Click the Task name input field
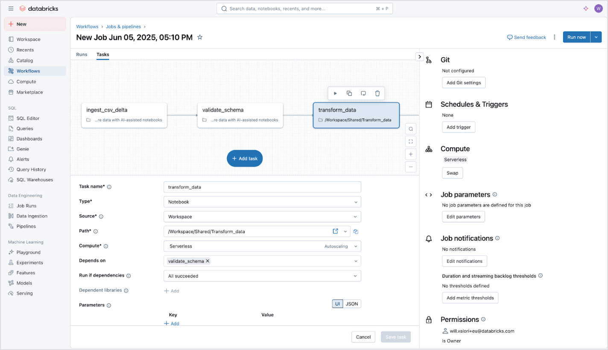Image resolution: width=608 pixels, height=350 pixels. 262,187
